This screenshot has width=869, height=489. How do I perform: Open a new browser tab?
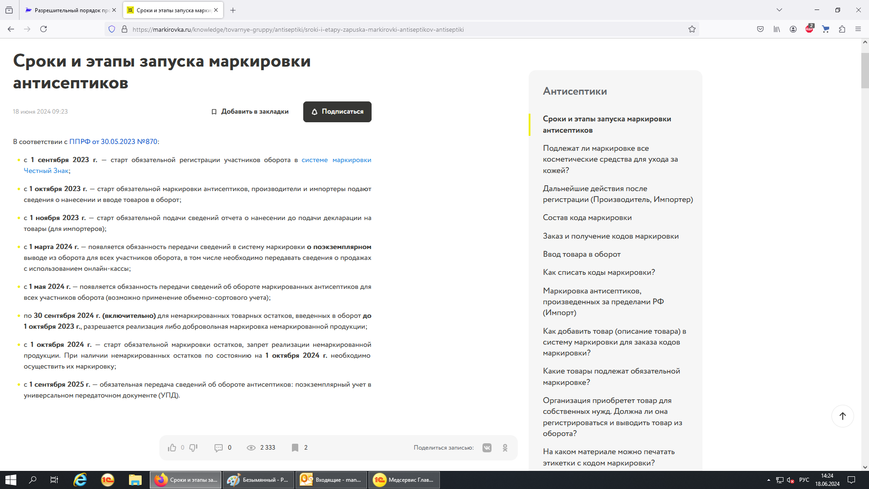point(233,10)
